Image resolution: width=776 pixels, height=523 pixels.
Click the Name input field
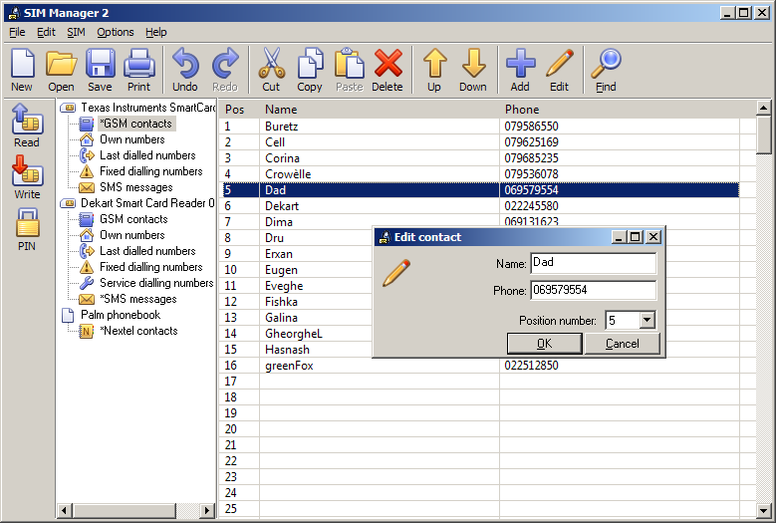594,263
